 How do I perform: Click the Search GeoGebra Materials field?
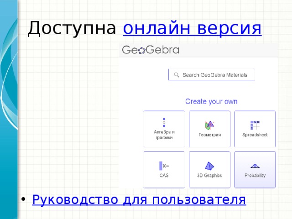211,75
